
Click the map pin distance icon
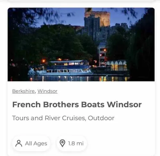pos(62,143)
